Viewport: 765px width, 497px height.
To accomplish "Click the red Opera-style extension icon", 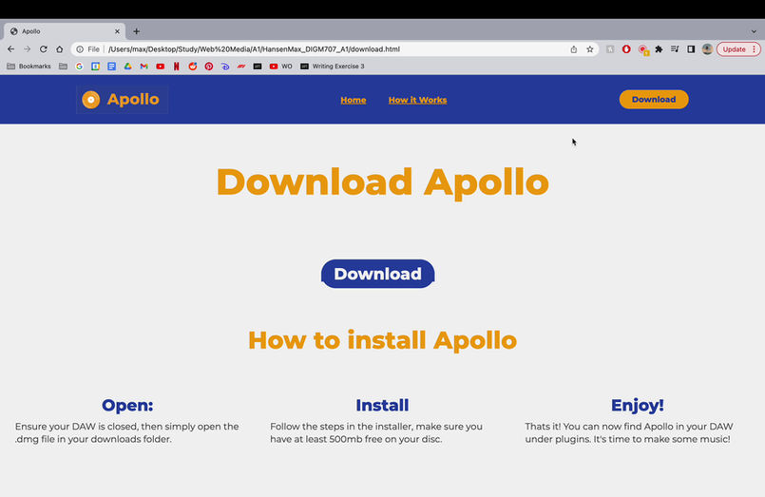I will tap(626, 49).
